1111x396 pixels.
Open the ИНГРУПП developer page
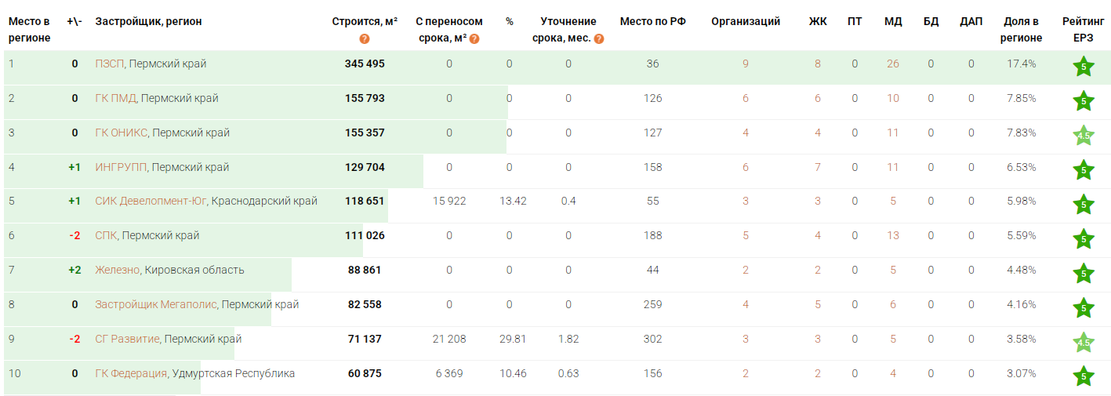click(x=121, y=167)
